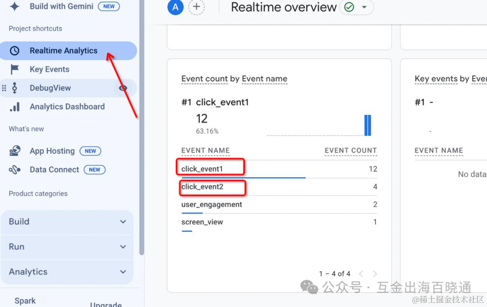The height and width of the screenshot is (307, 487).
Task: Grab the DebugView drag handle dots
Action: click(x=4, y=88)
